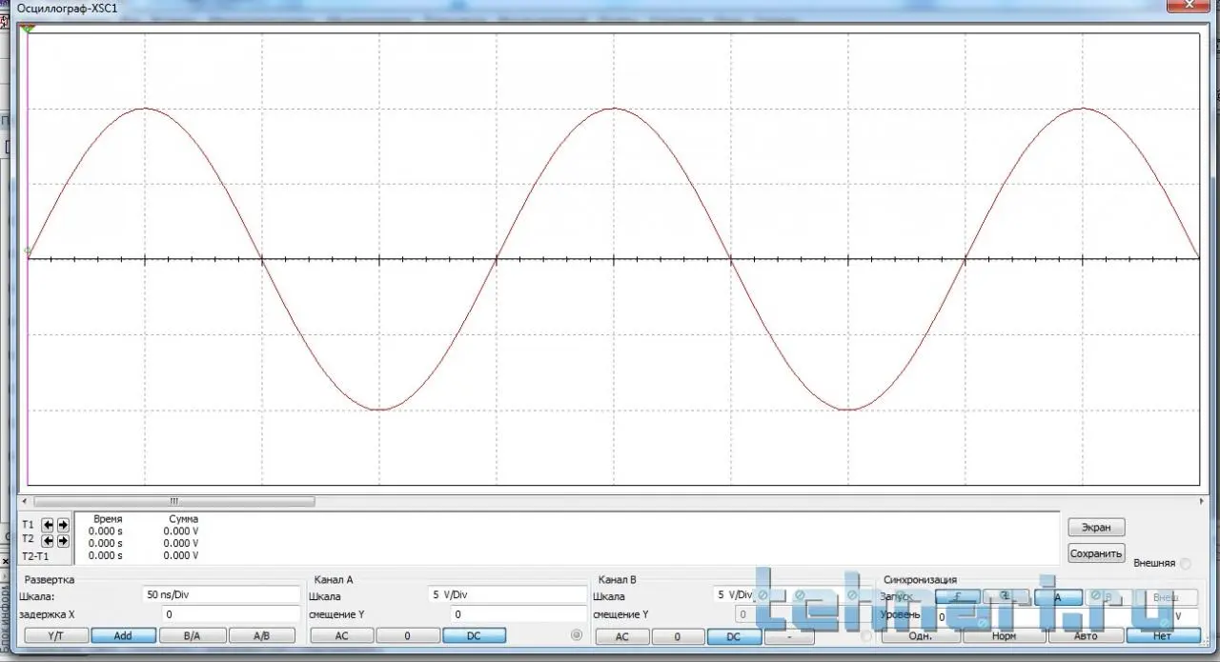Click the T2-T1 row label
Viewport: 1220px width, 662px height.
(x=34, y=555)
